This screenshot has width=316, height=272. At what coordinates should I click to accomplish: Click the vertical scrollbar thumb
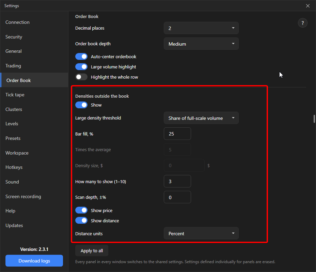point(314,119)
